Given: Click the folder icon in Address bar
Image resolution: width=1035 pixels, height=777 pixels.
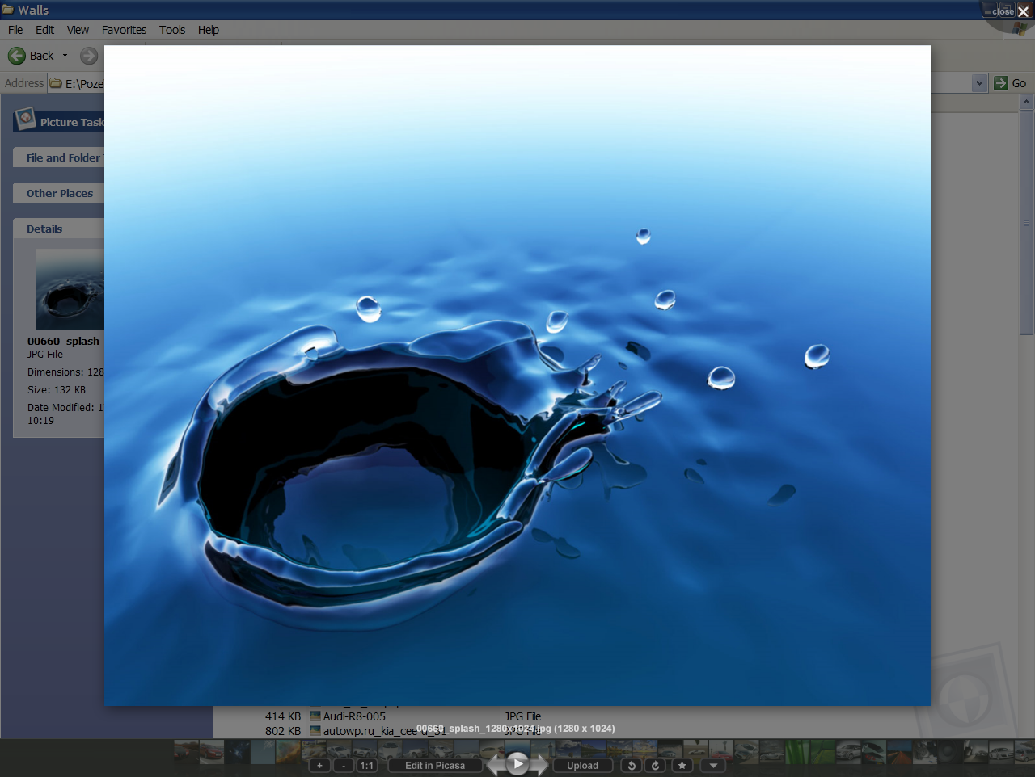Looking at the screenshot, I should [x=56, y=83].
